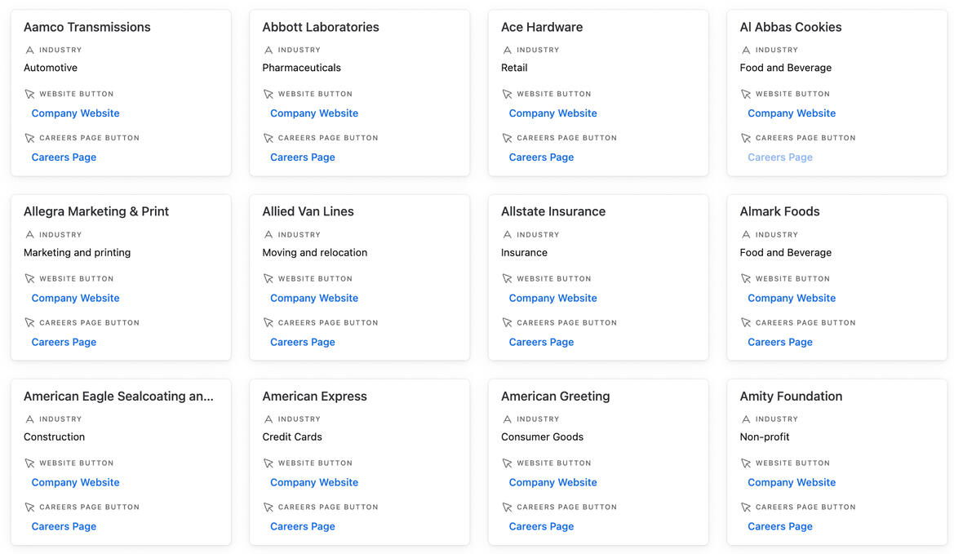Visit American Express Company Website

314,482
